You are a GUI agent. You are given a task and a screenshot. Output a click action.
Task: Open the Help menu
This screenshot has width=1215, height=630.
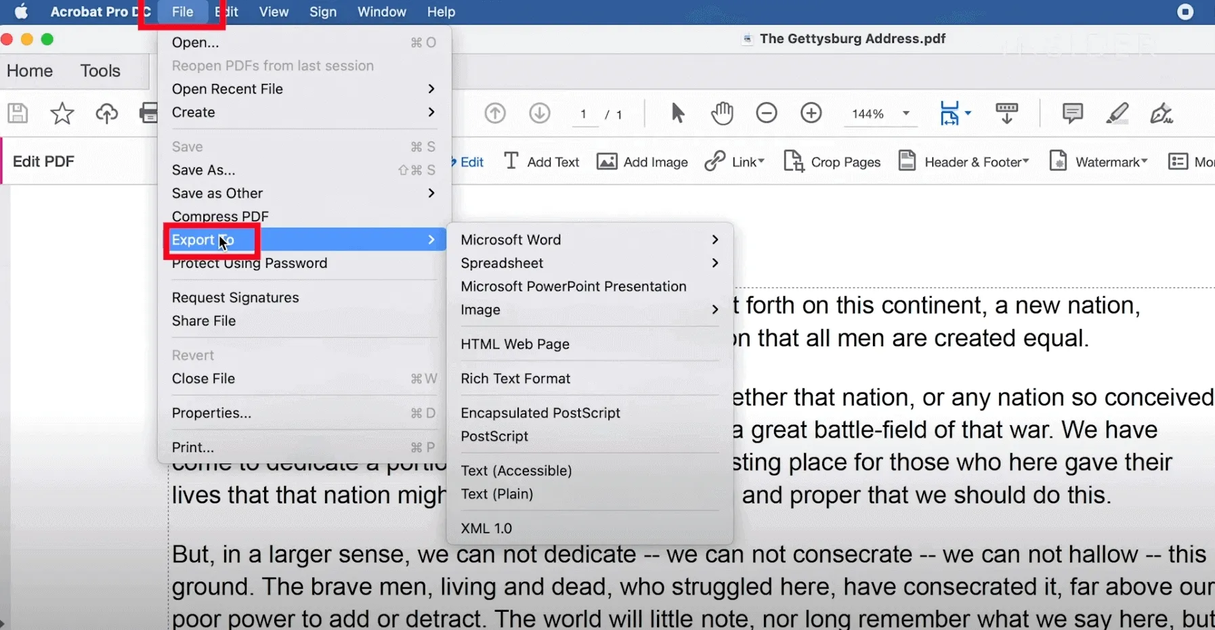click(441, 12)
